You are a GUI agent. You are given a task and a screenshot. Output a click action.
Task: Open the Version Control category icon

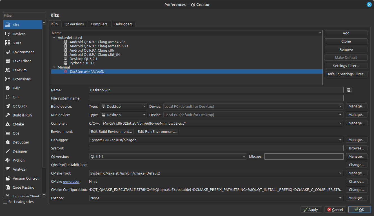click(8, 178)
